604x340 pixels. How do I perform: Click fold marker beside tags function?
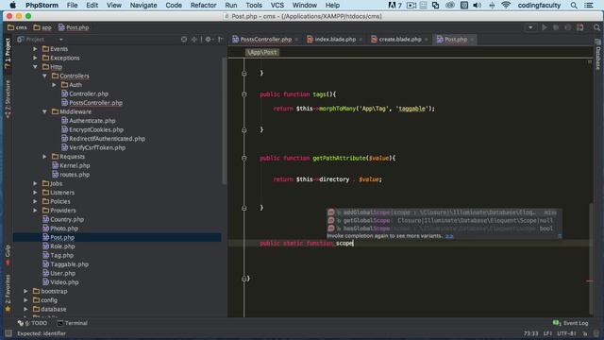(x=243, y=94)
